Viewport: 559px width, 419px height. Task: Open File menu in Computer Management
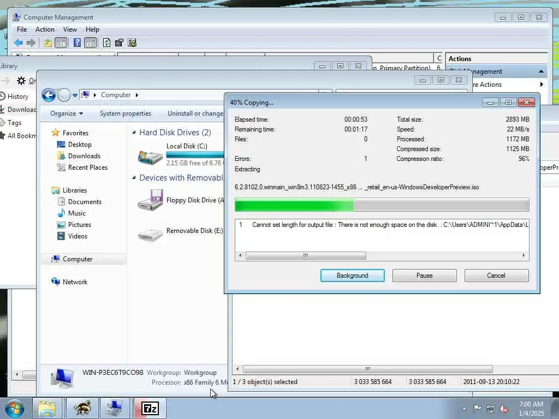[22, 29]
